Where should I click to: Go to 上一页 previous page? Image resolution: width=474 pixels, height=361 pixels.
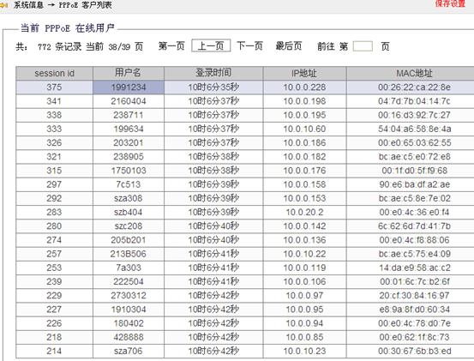tap(211, 46)
